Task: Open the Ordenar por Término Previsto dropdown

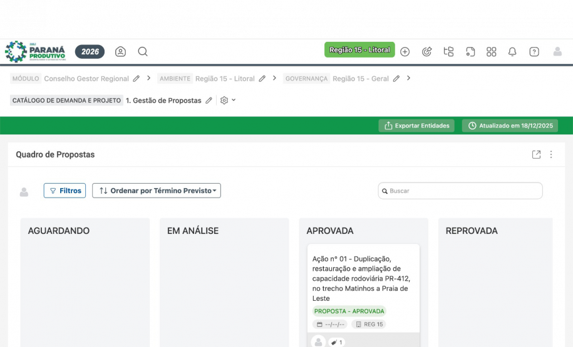Action: pyautogui.click(x=157, y=191)
